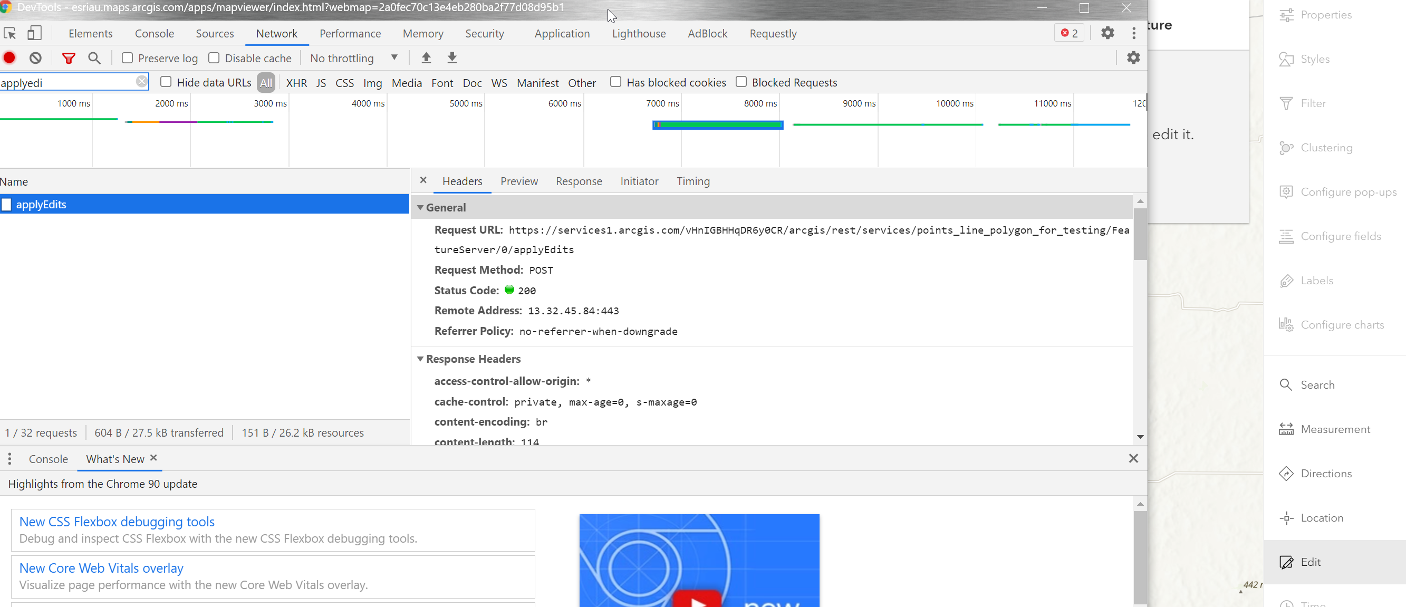
Task: Toggle the device toolbar
Action: tap(34, 33)
